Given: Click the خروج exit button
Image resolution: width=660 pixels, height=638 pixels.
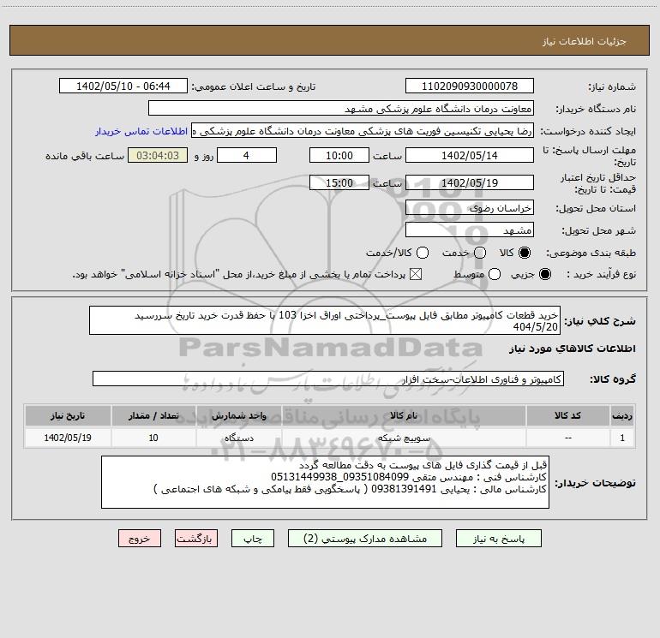Looking at the screenshot, I should click(x=140, y=539).
